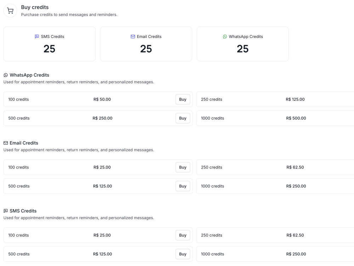Buy 500 WhatsApp credits for R$ 250.00

point(183,118)
